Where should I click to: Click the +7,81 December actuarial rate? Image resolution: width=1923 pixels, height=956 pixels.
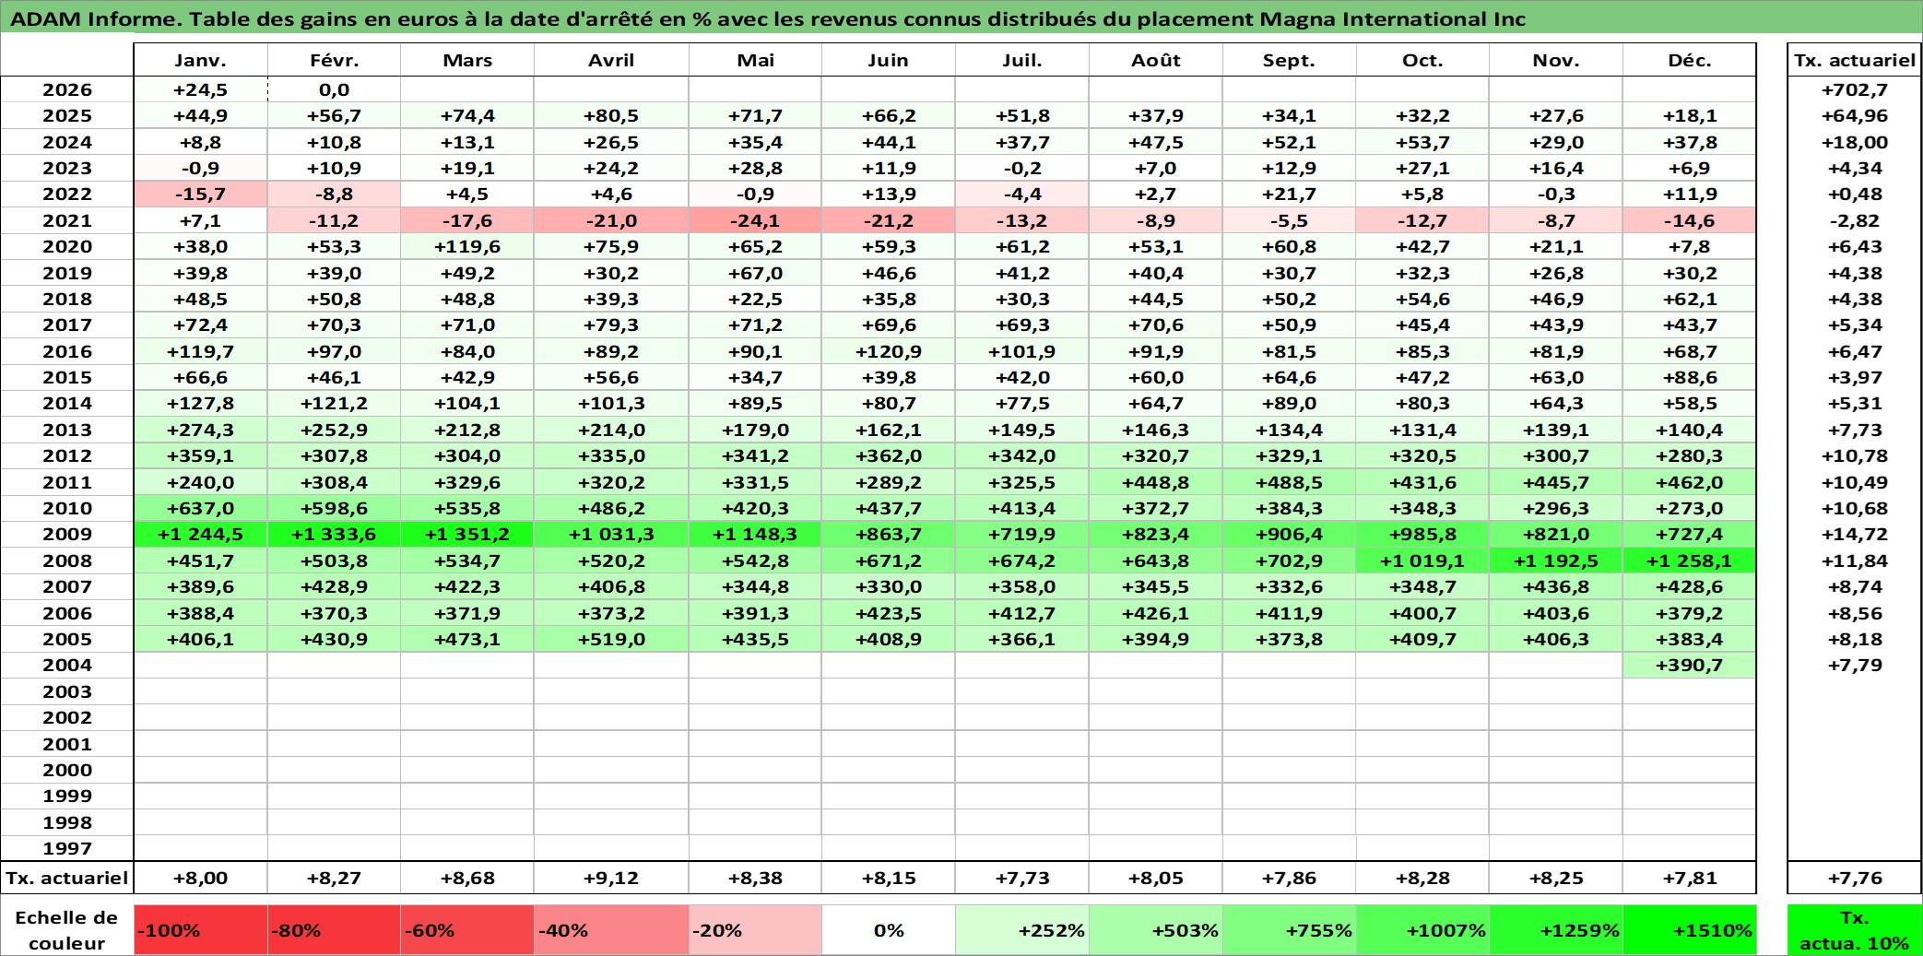point(1689,878)
